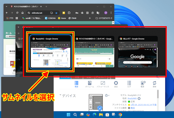
Task: Close the PCやスマホの情報サイト tab
Action: [41, 7]
